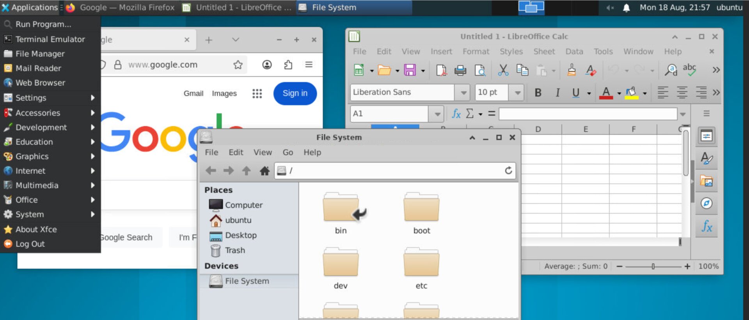The height and width of the screenshot is (320, 749).
Task: Open Firefox bookmark star icon
Action: (x=238, y=65)
